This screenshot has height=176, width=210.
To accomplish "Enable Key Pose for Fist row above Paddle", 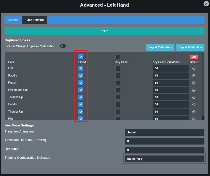I will pyautogui.click(x=118, y=68).
